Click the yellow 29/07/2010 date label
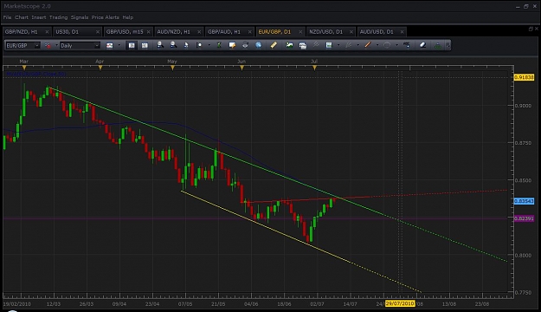 (x=400, y=303)
